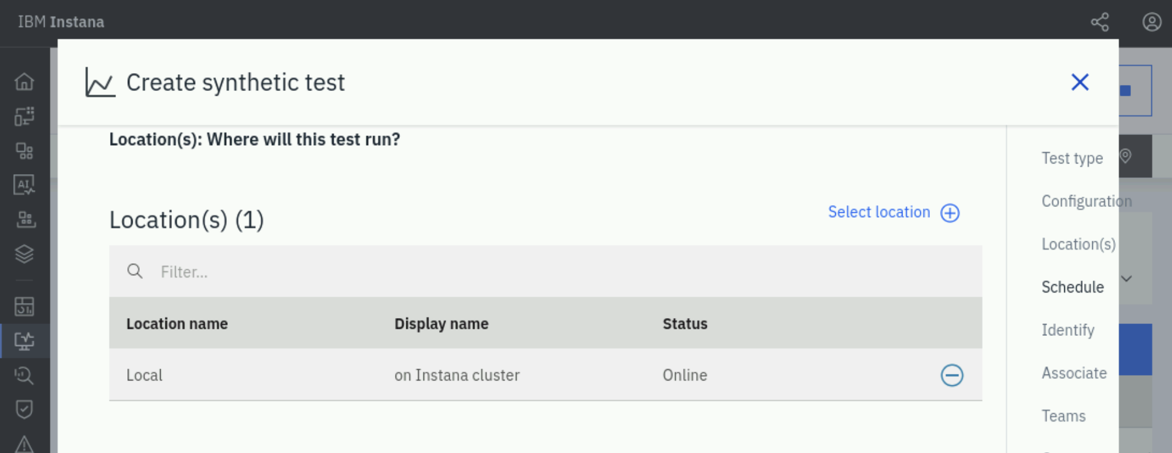Go to the Schedule step
Image resolution: width=1172 pixels, height=453 pixels.
1072,287
